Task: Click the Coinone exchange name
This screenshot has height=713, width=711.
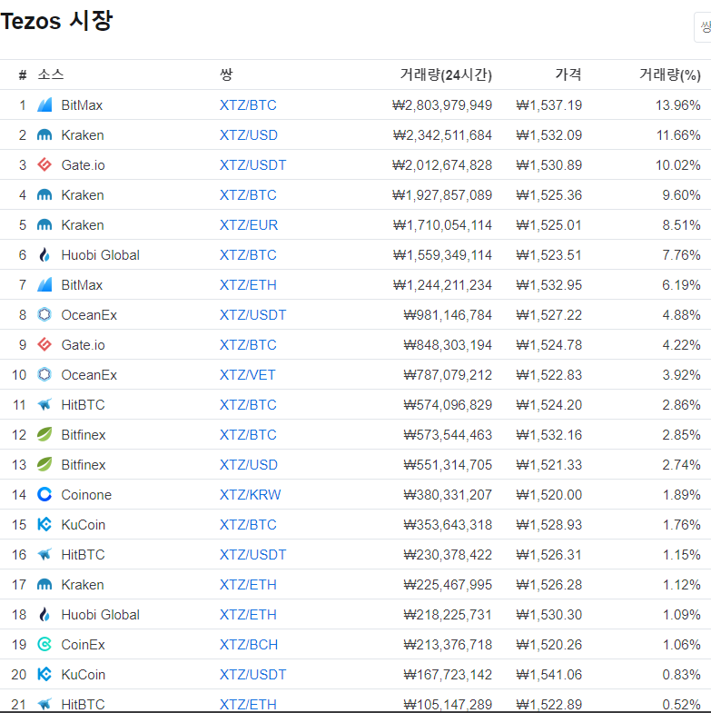Action: click(x=86, y=495)
